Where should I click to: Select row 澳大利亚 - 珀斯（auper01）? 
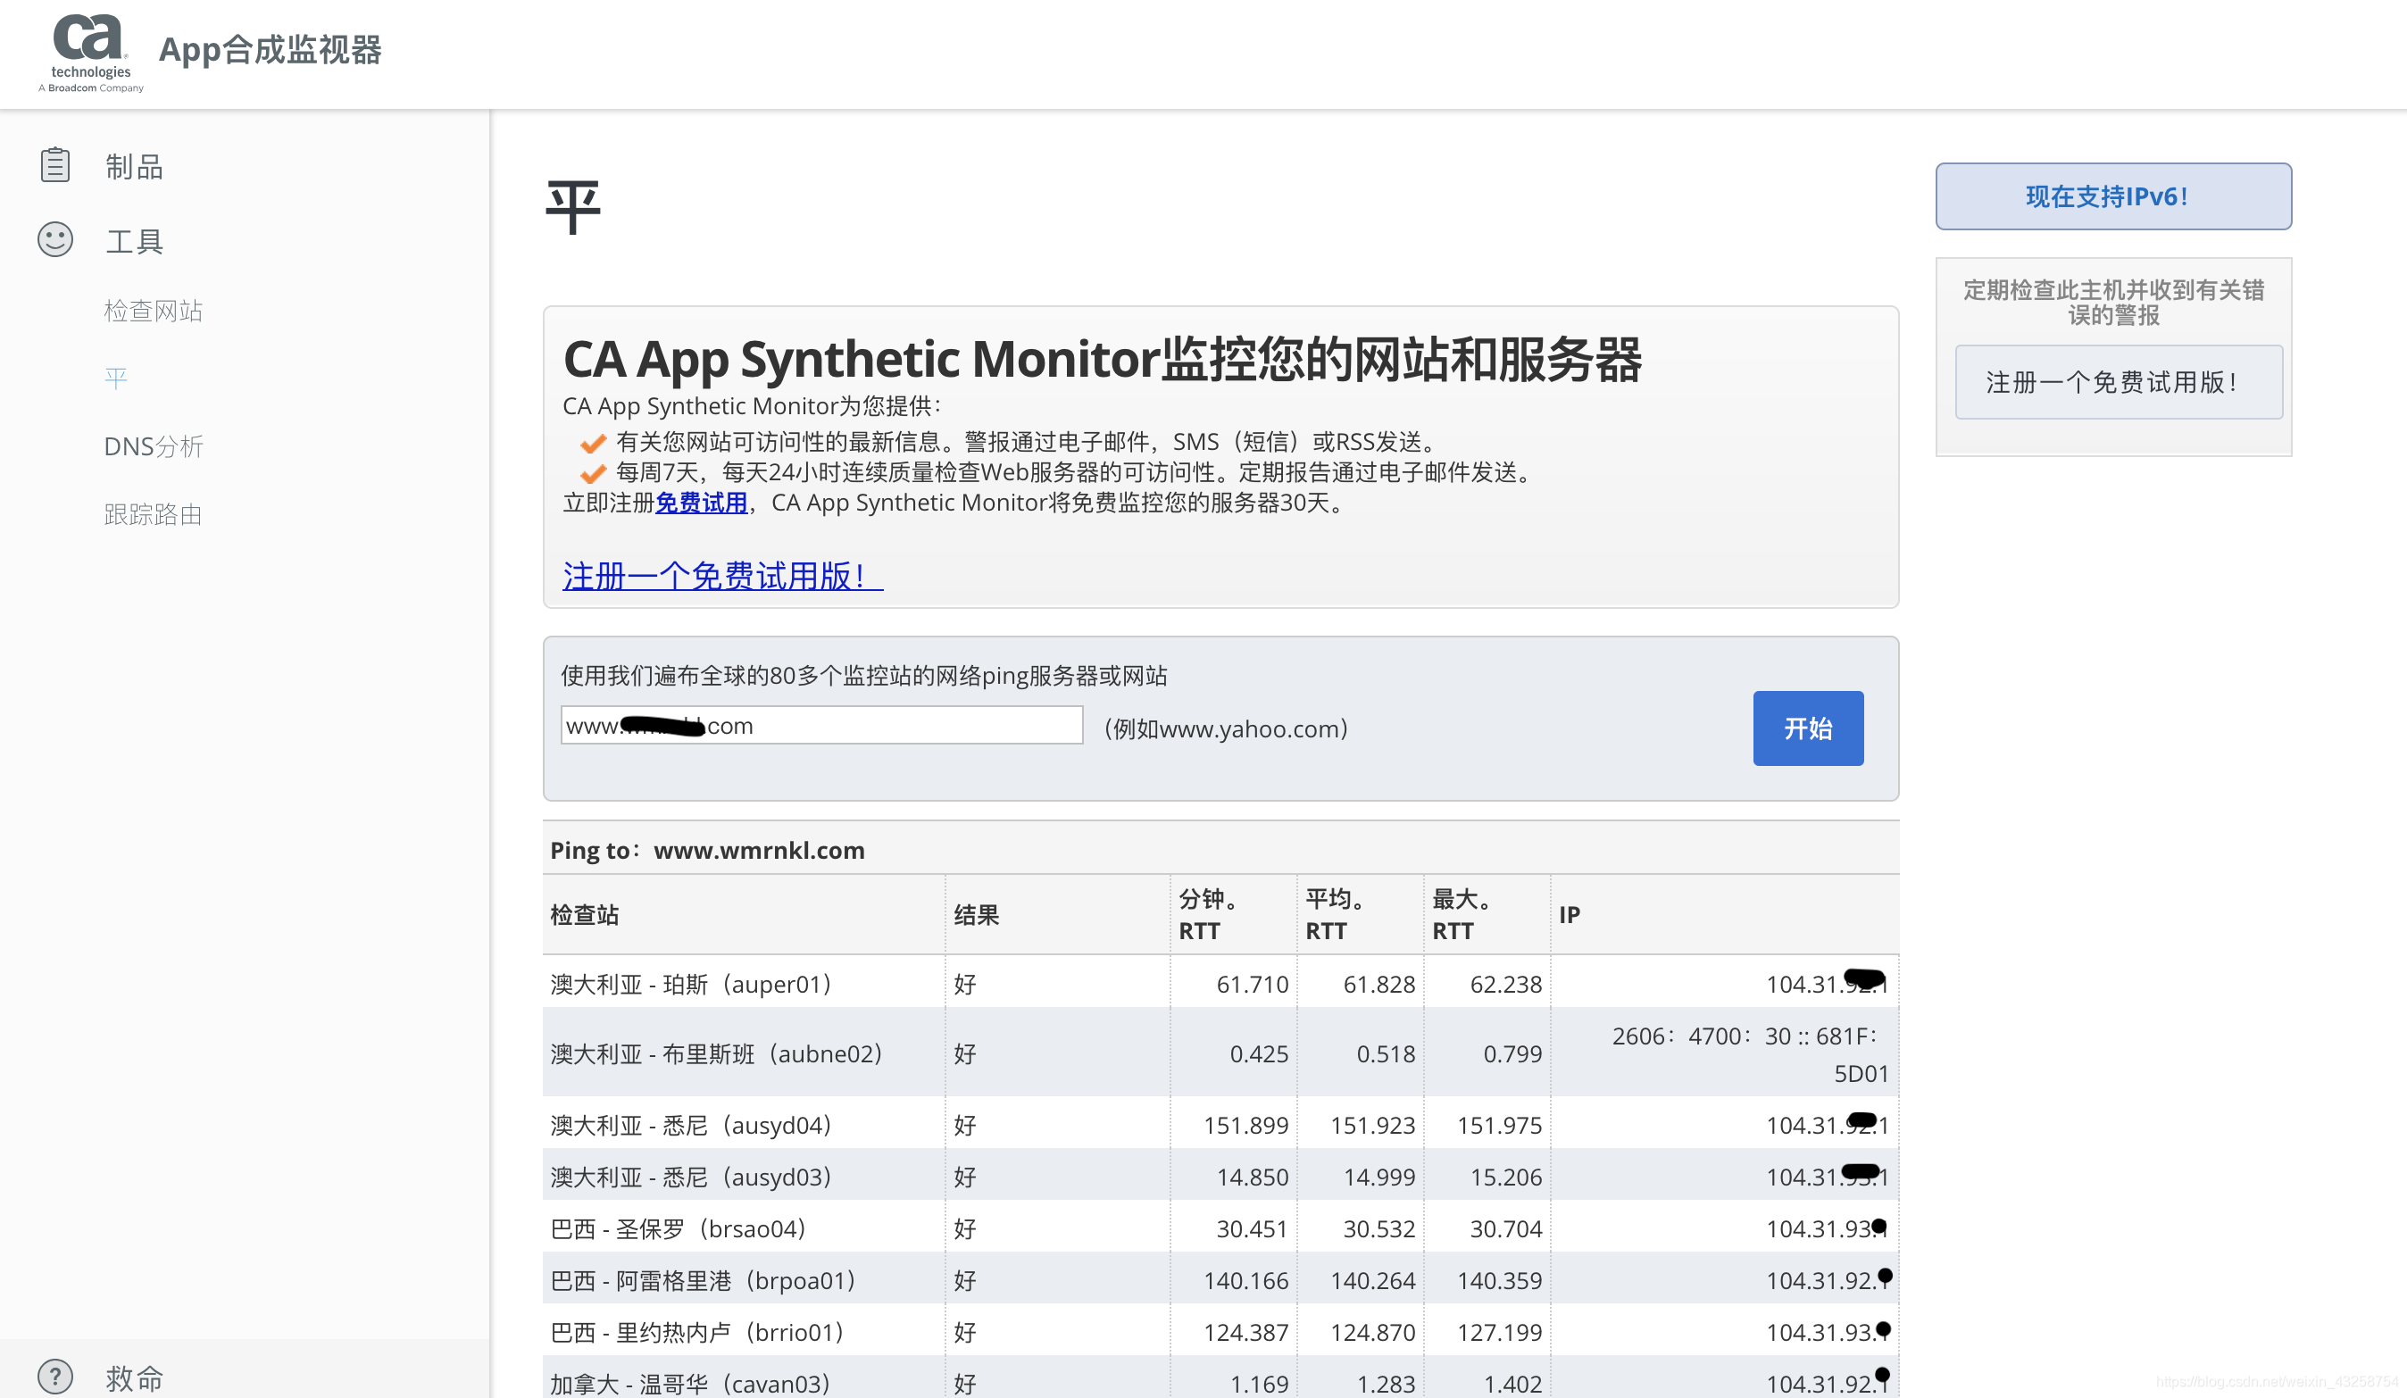tap(1220, 984)
